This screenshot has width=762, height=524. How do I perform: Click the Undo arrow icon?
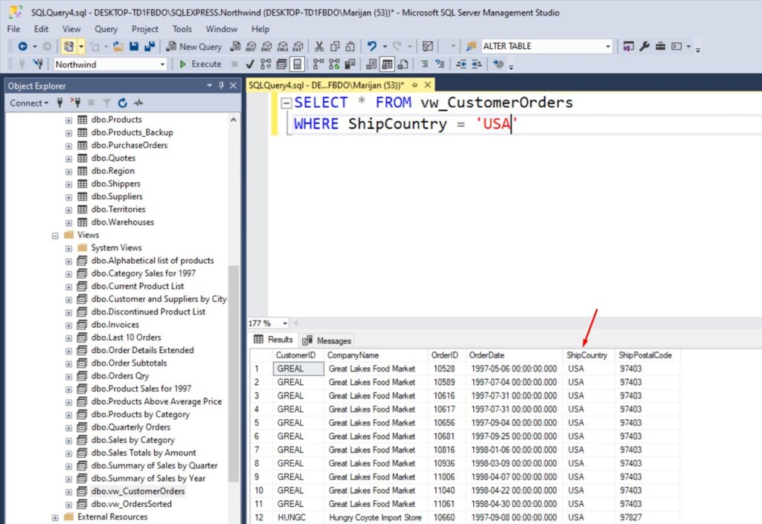pos(372,46)
